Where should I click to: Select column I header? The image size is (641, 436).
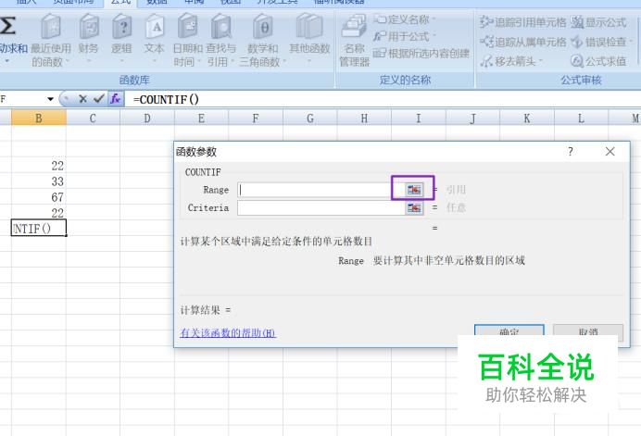(x=418, y=118)
